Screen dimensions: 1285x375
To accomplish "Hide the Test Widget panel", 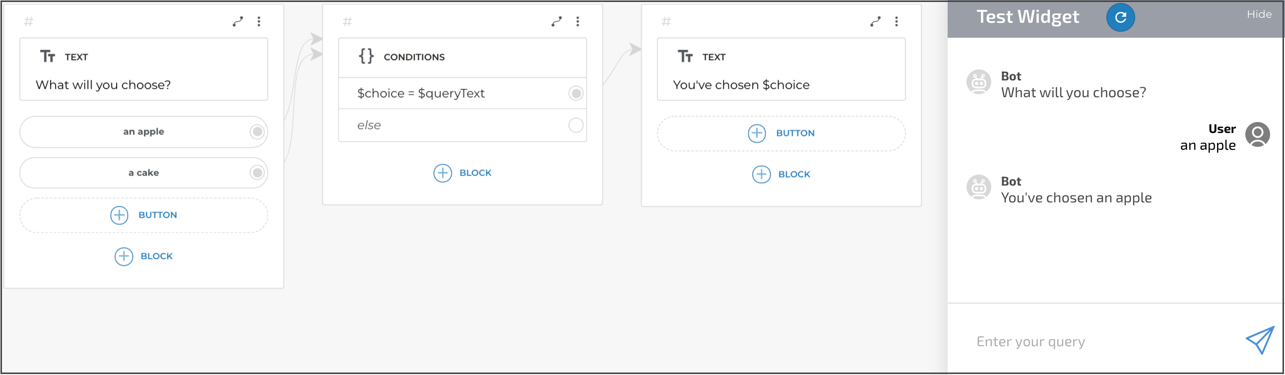I will point(1259,14).
